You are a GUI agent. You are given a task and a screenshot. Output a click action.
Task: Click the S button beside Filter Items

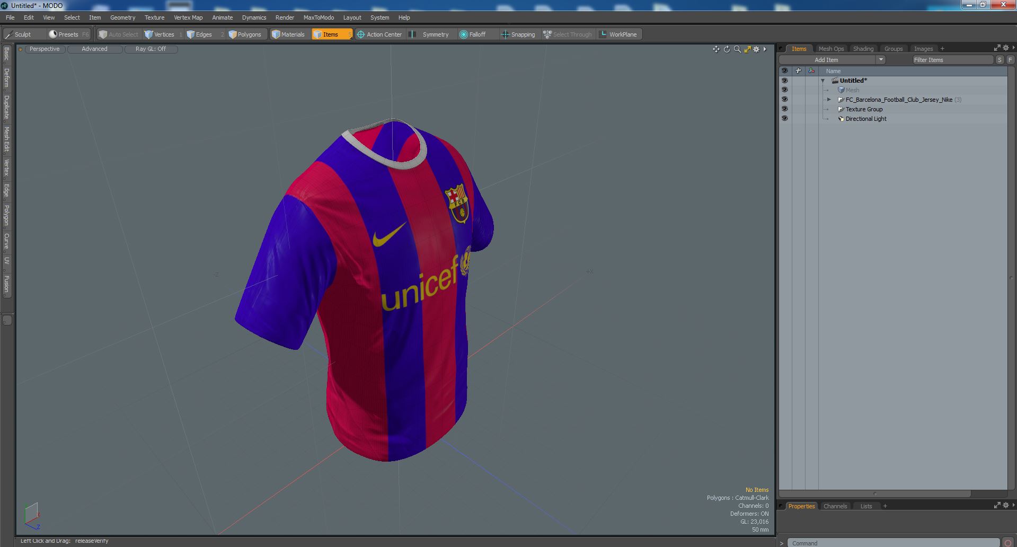(1000, 60)
